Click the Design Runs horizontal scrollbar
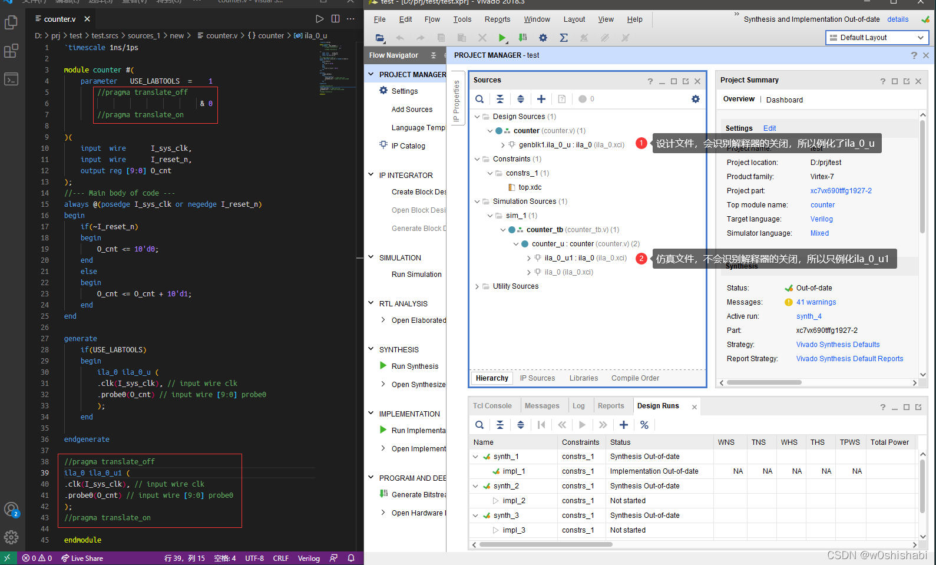 pos(545,544)
